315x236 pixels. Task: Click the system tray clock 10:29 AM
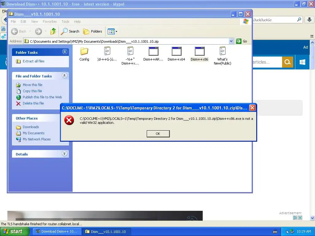304,232
